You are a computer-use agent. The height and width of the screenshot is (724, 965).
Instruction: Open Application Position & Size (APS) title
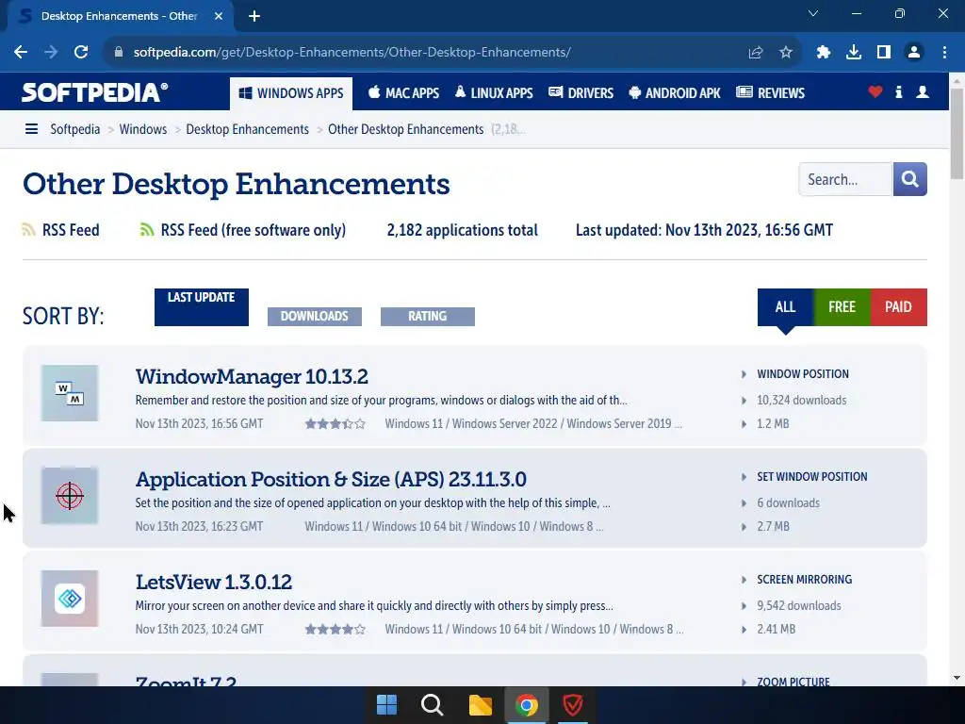pyautogui.click(x=331, y=479)
